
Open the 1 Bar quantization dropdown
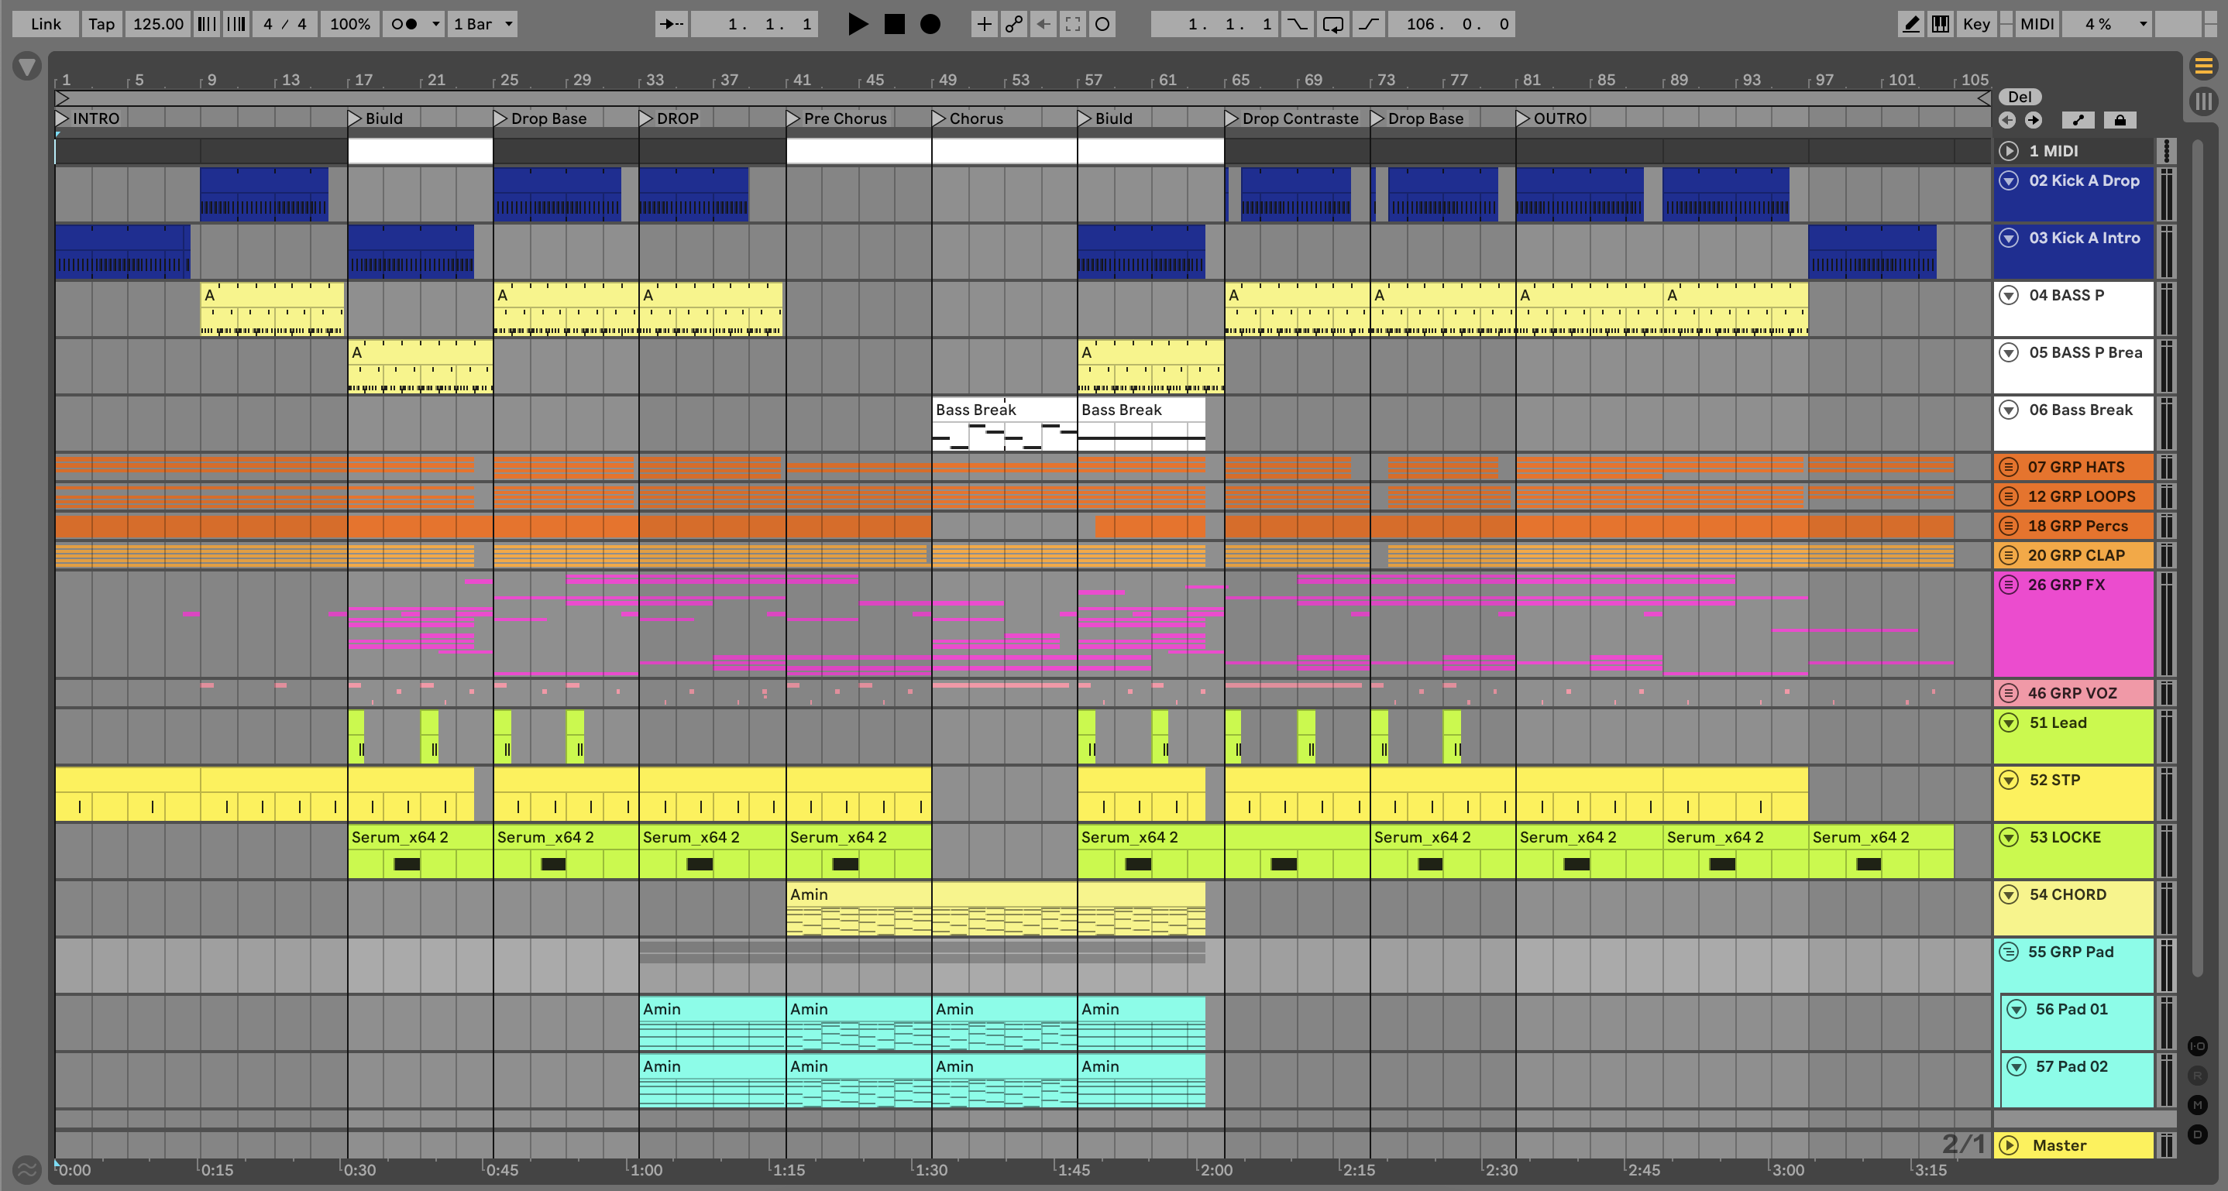[x=483, y=24]
